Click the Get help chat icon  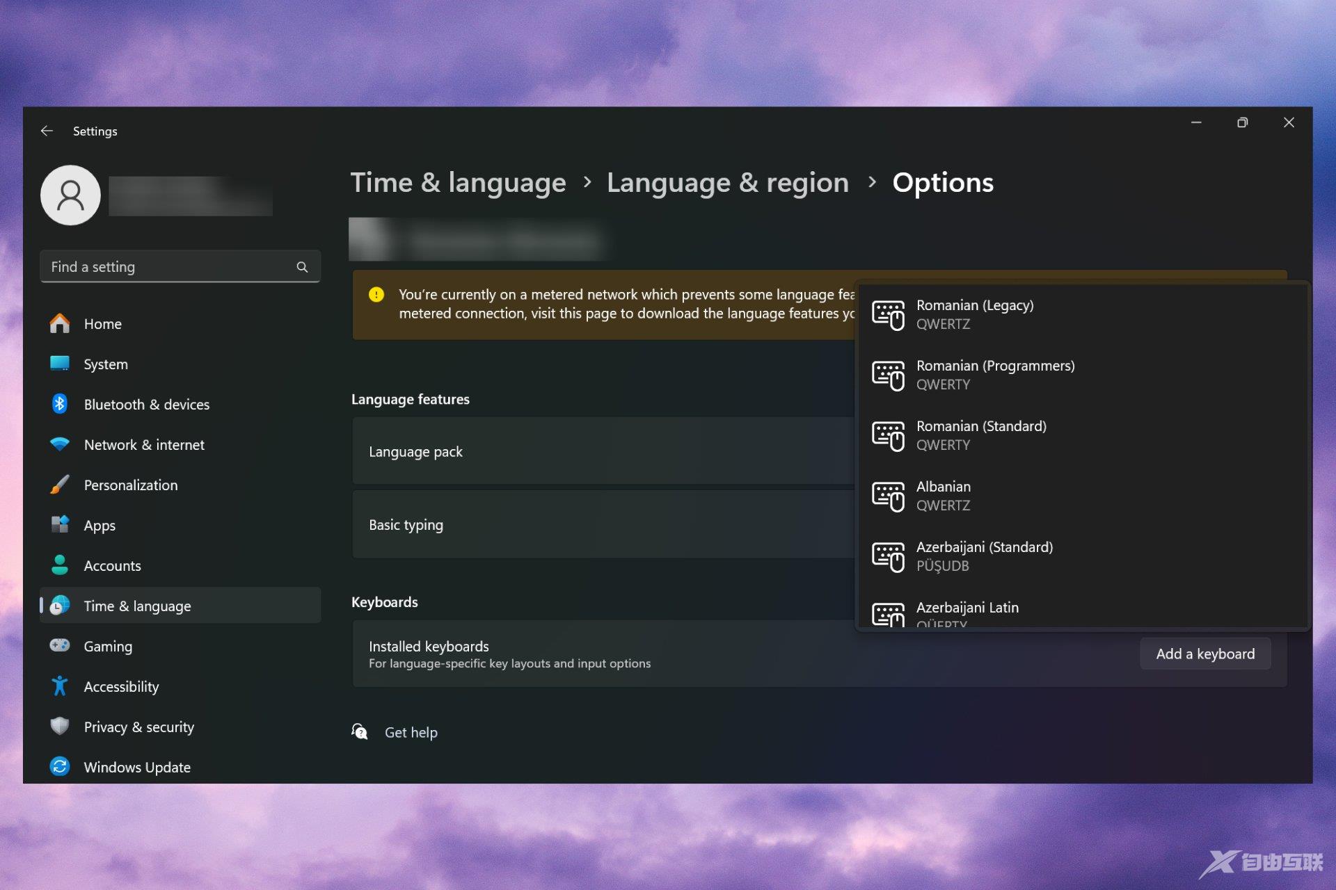point(360,732)
